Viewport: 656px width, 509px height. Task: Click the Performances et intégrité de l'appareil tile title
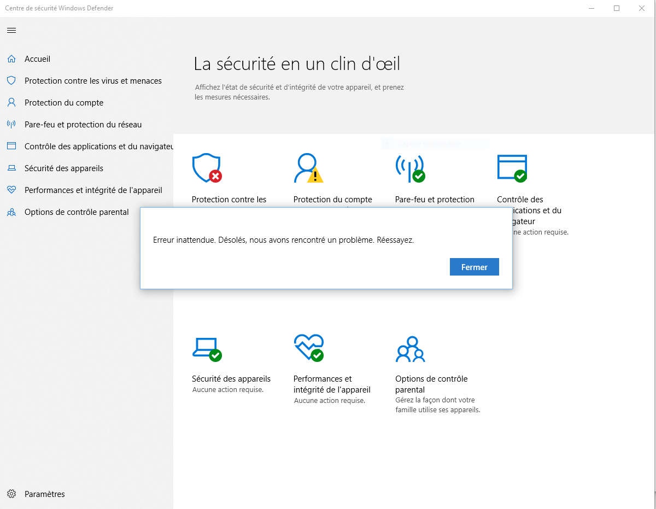click(332, 384)
